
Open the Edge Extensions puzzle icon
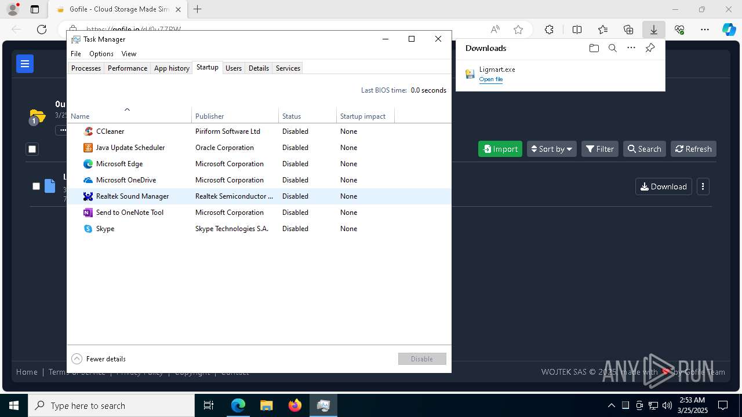[549, 30]
